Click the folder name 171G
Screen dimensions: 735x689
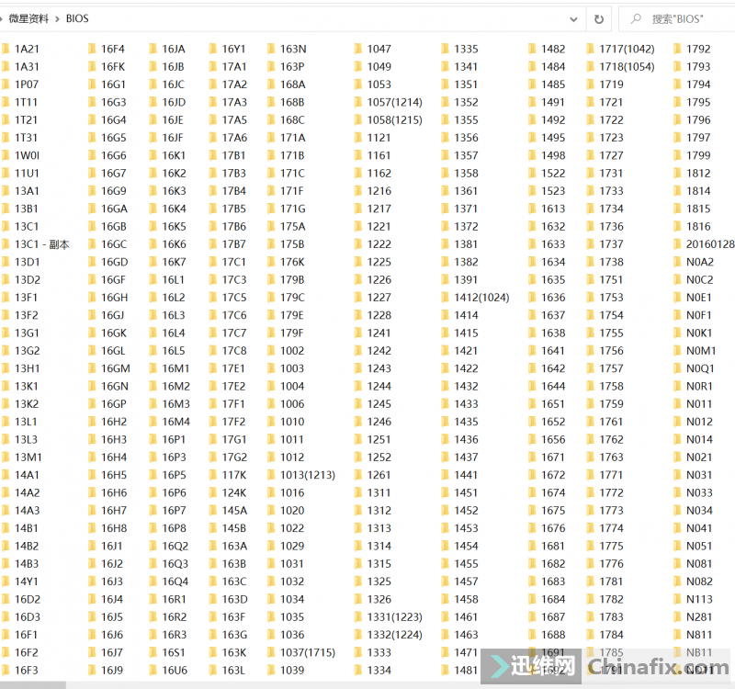(x=293, y=209)
